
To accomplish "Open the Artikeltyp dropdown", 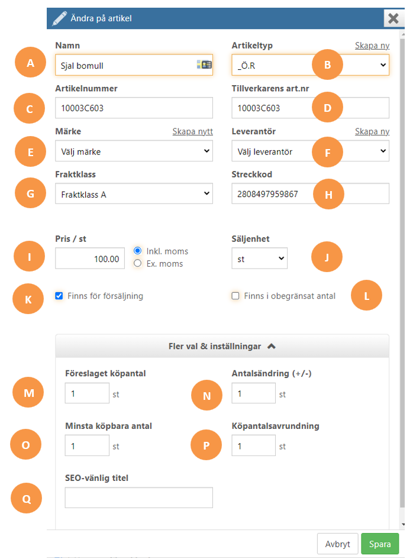I will click(x=310, y=65).
